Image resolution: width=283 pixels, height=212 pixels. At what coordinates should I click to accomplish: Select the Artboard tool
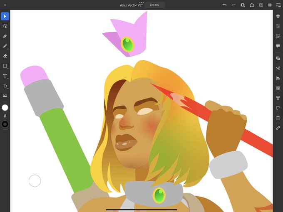click(x=5, y=86)
